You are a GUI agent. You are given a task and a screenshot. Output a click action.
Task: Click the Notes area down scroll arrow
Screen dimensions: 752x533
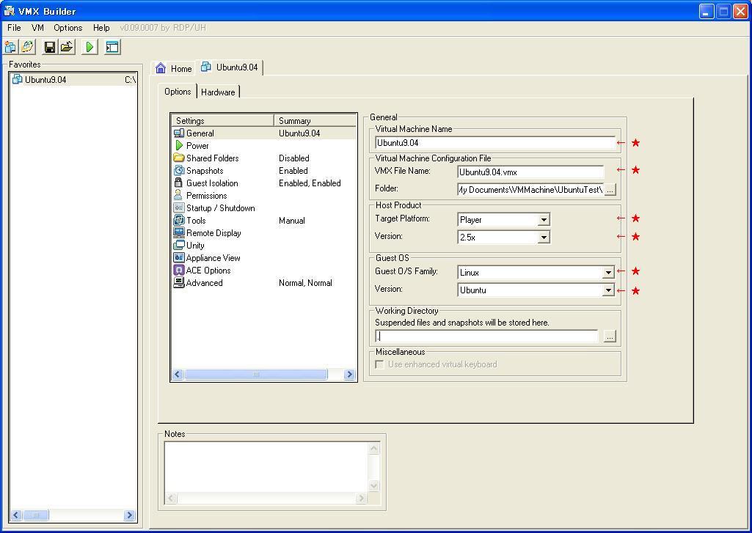(x=374, y=486)
